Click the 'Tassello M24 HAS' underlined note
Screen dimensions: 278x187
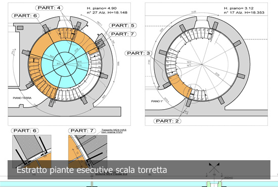coord(114,130)
